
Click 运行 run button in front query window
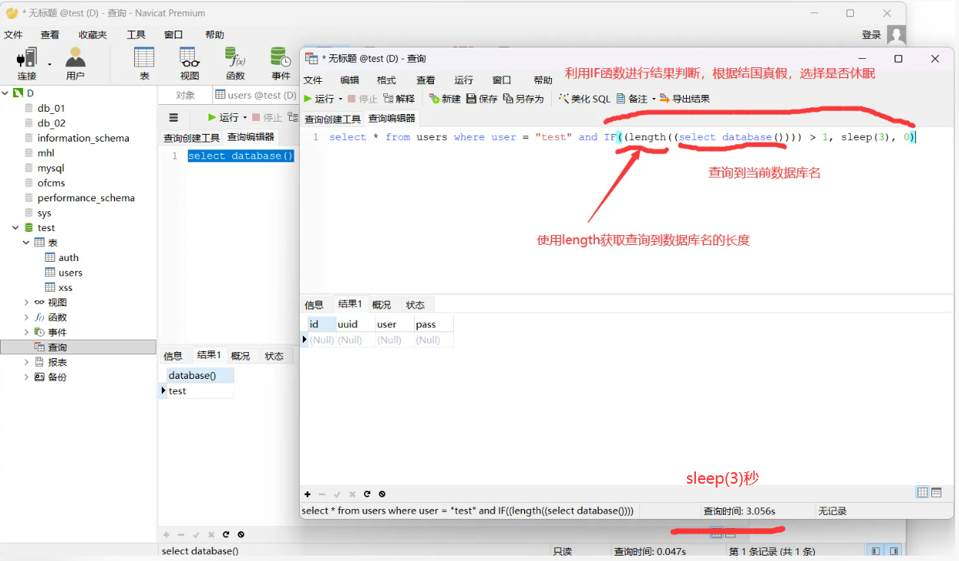coord(319,99)
